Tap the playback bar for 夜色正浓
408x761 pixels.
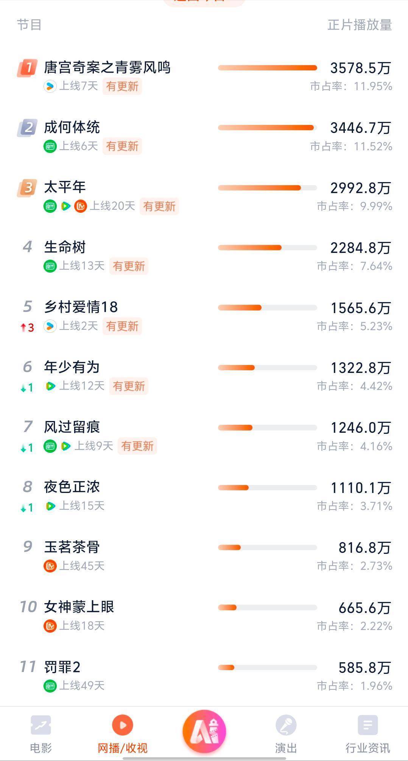point(267,488)
